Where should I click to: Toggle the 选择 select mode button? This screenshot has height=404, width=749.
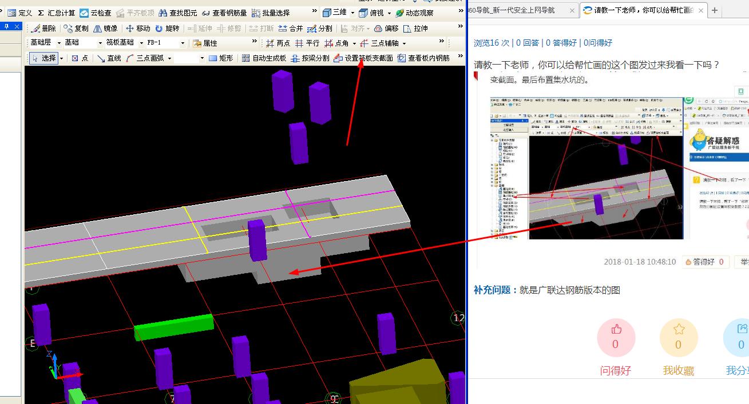43,58
